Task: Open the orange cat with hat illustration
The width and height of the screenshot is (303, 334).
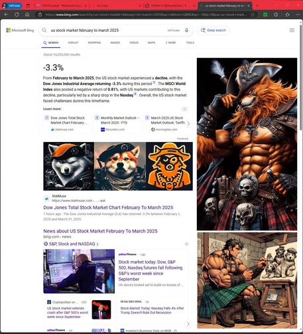Action: [x=169, y=166]
